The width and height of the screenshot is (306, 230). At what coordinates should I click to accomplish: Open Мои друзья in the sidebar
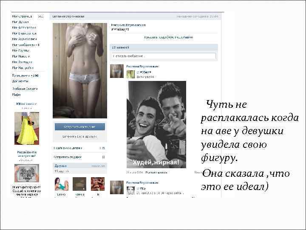tap(20, 22)
